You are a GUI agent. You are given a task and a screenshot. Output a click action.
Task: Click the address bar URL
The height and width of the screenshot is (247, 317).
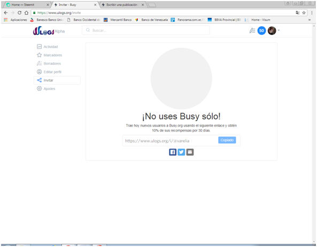(x=59, y=13)
